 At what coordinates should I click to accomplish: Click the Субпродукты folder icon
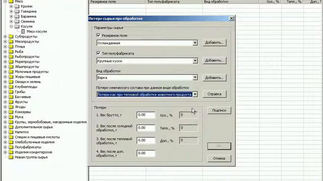[x=11, y=37]
